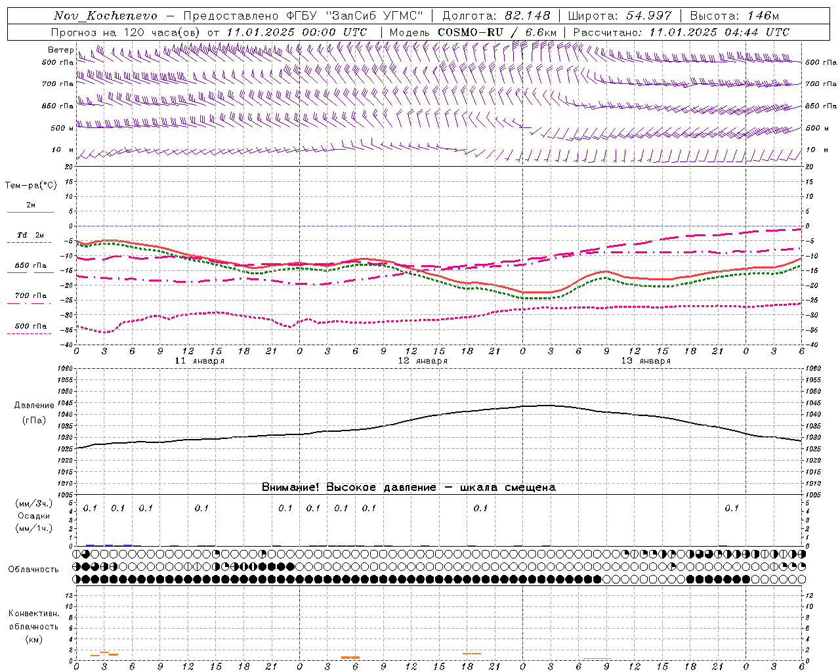Select the 'Долгота: 82.148' longitude text
This screenshot has width=840, height=672.
click(496, 16)
